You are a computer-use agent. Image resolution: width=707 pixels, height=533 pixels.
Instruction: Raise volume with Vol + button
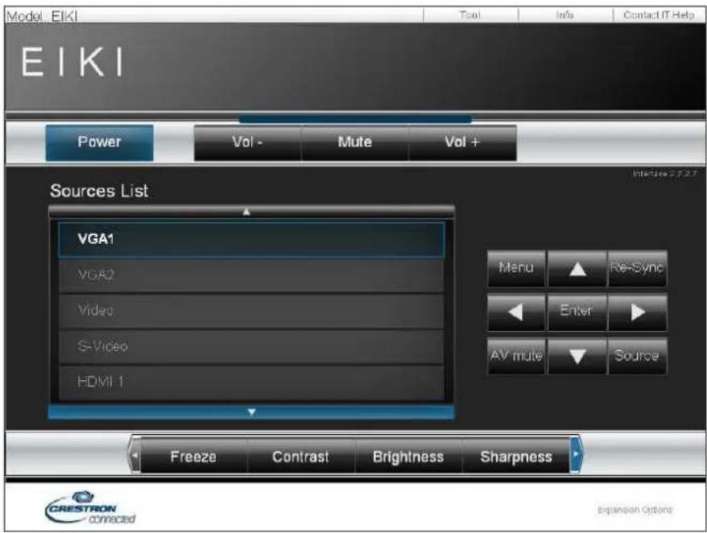(x=463, y=143)
